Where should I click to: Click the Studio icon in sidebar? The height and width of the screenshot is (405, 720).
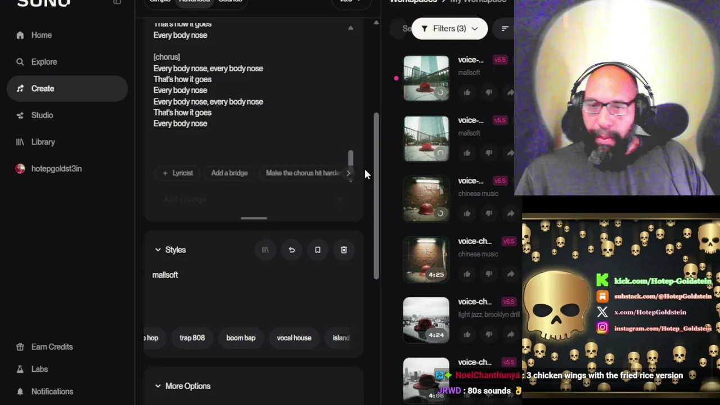(20, 115)
